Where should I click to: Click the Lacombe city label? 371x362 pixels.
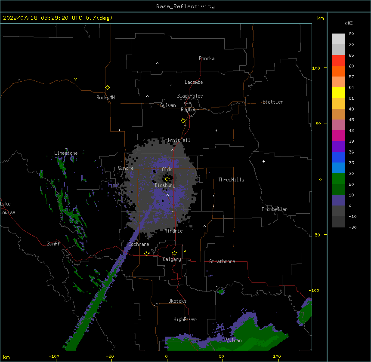(194, 82)
